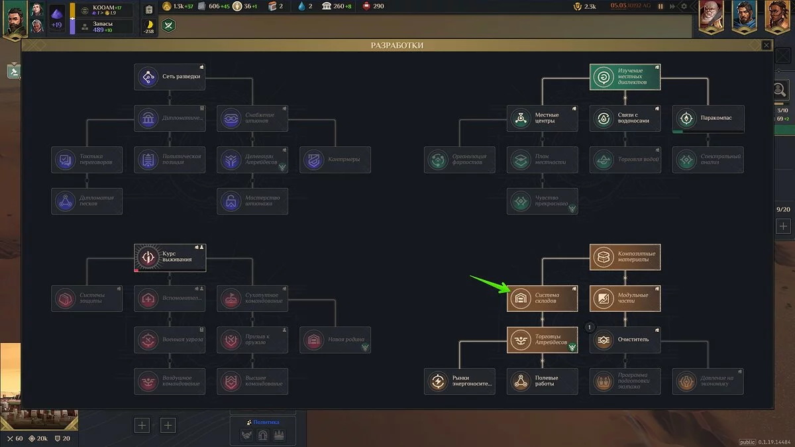Click the first empty plus slot below panel
This screenshot has width=795, height=447.
[x=142, y=425]
